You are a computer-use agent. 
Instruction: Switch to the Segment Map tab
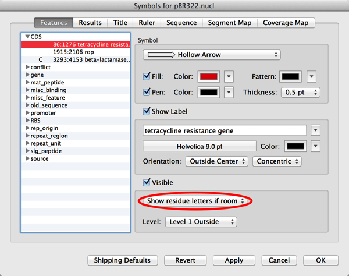(x=230, y=23)
